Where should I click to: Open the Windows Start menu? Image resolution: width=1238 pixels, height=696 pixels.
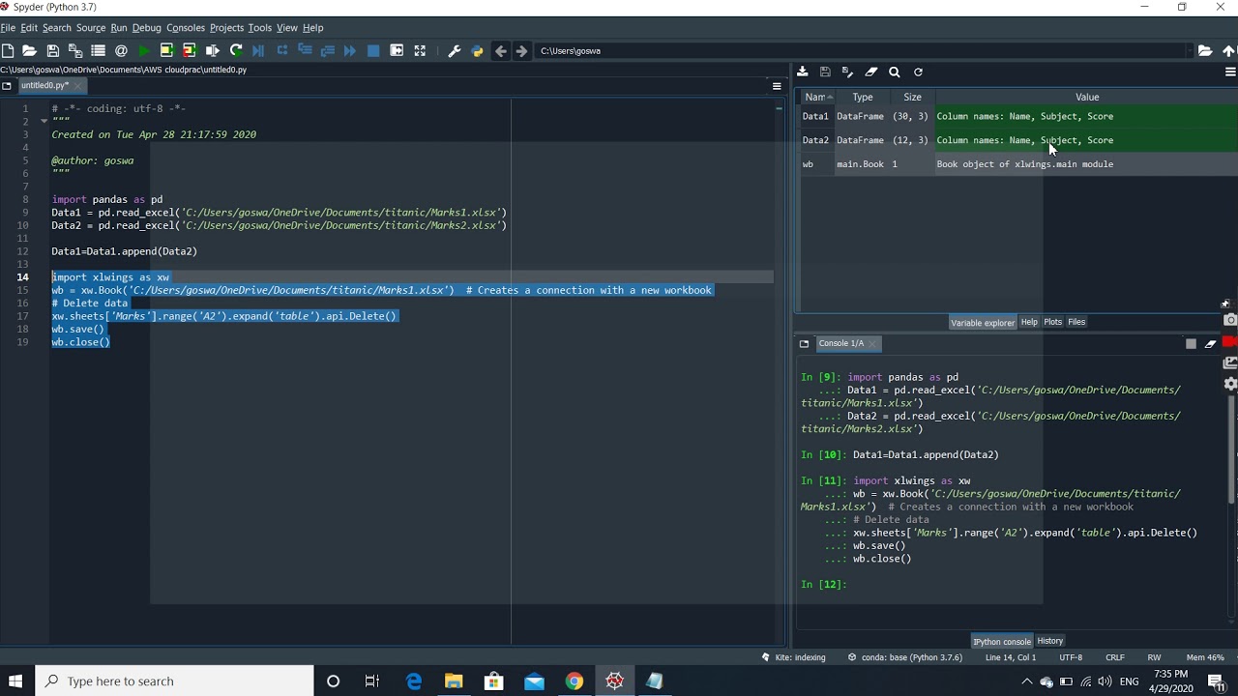tap(16, 681)
